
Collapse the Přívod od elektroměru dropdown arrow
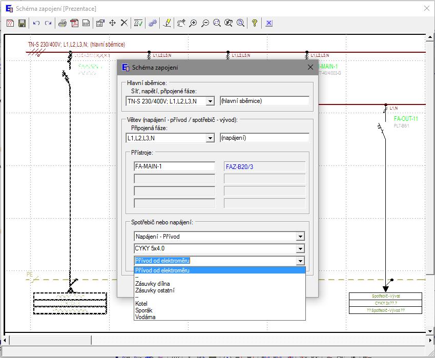pos(300,261)
